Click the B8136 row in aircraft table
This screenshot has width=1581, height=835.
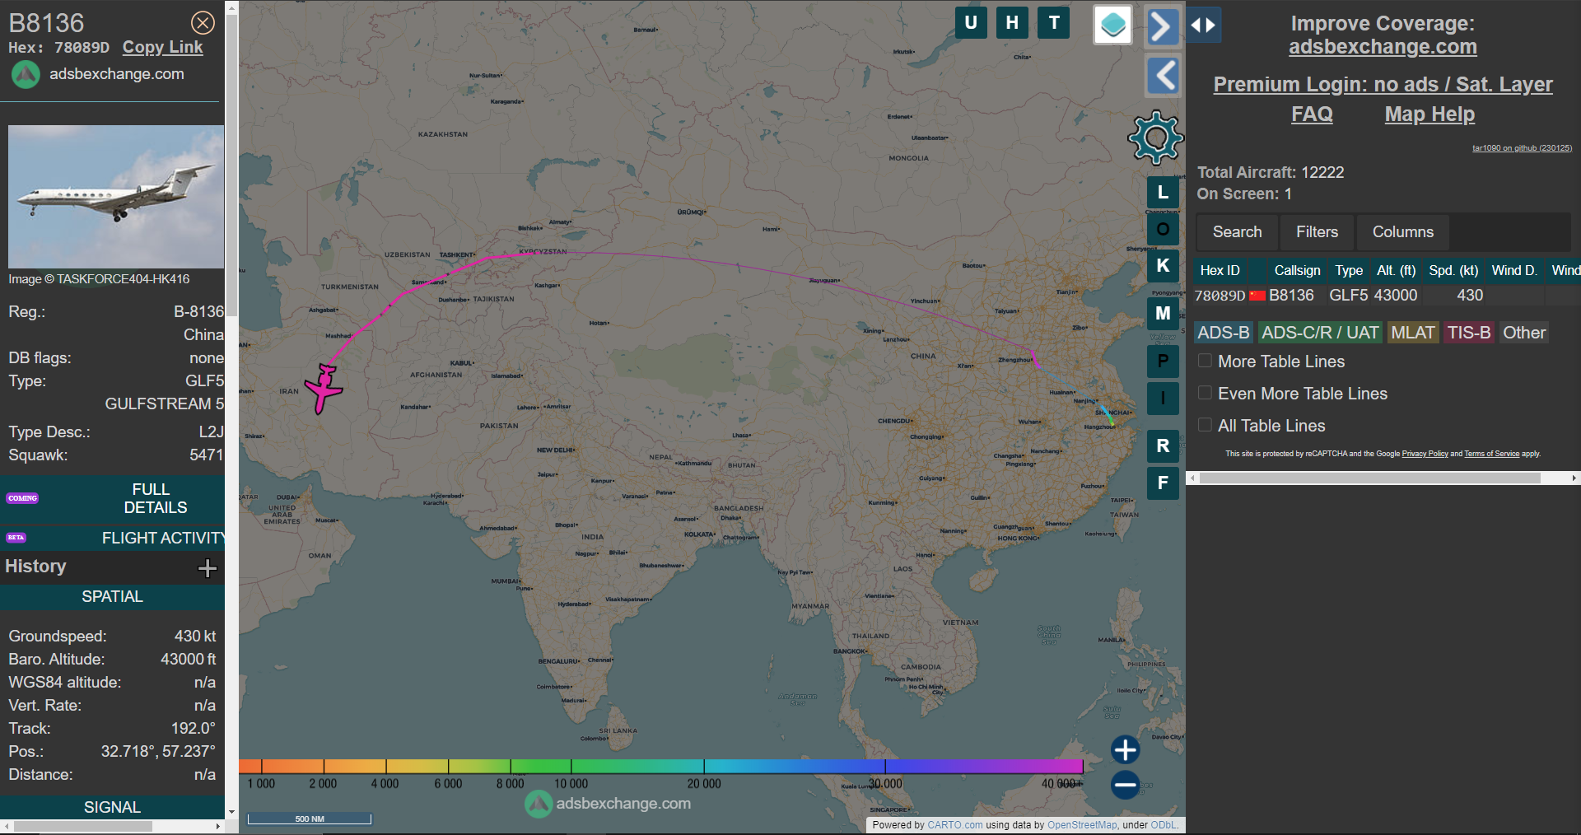pos(1387,296)
